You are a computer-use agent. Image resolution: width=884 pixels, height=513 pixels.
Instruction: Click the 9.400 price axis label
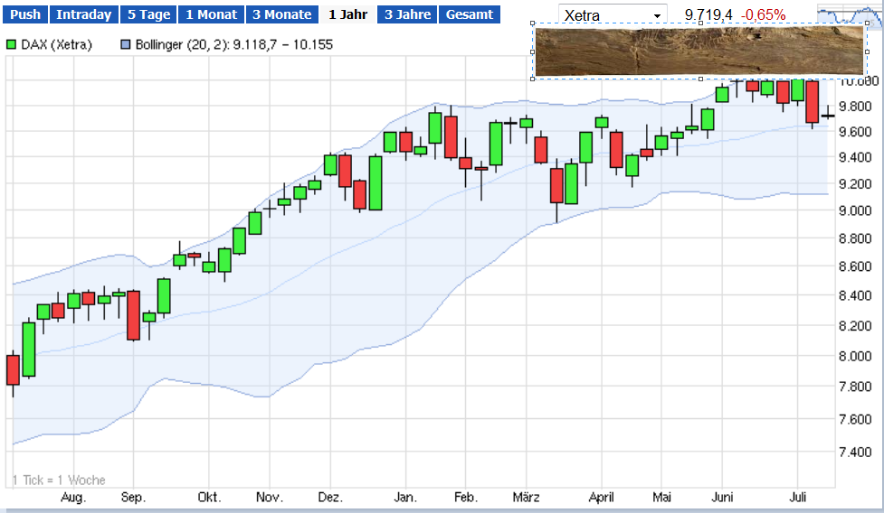(x=855, y=157)
